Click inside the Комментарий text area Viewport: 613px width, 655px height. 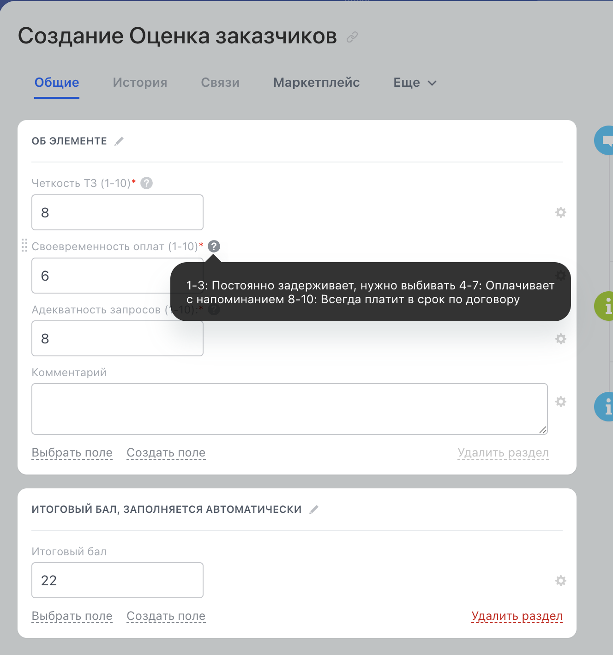[289, 409]
